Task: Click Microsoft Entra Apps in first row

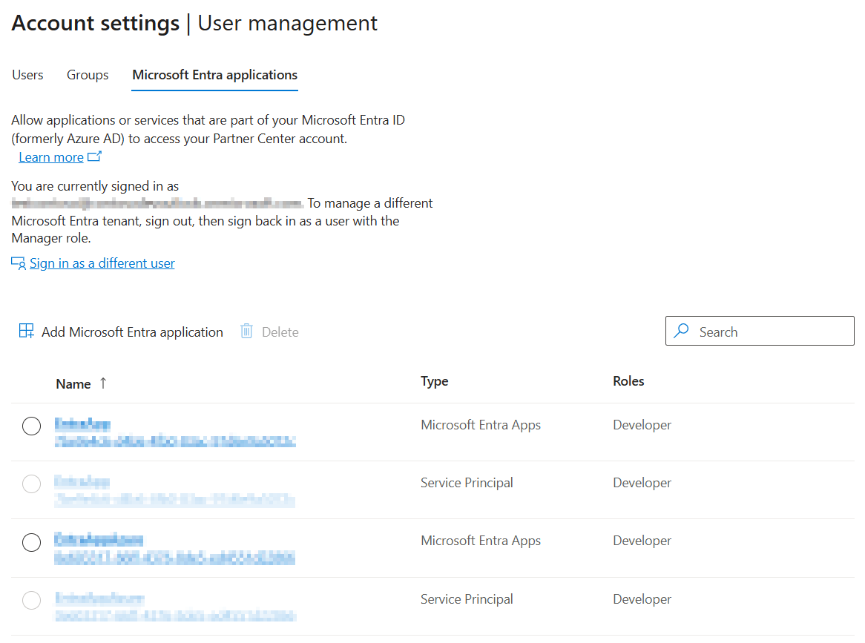Action: click(x=481, y=425)
